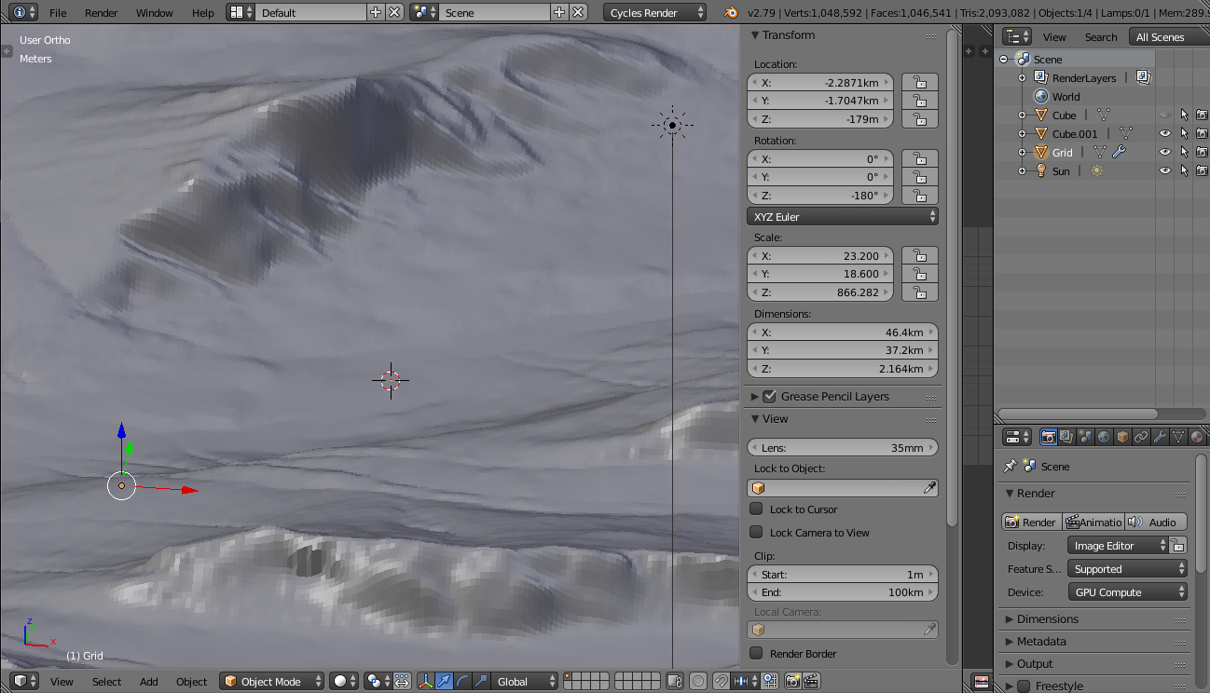This screenshot has height=693, width=1210.
Task: Open the Global transform orientation dropdown
Action: tap(525, 681)
